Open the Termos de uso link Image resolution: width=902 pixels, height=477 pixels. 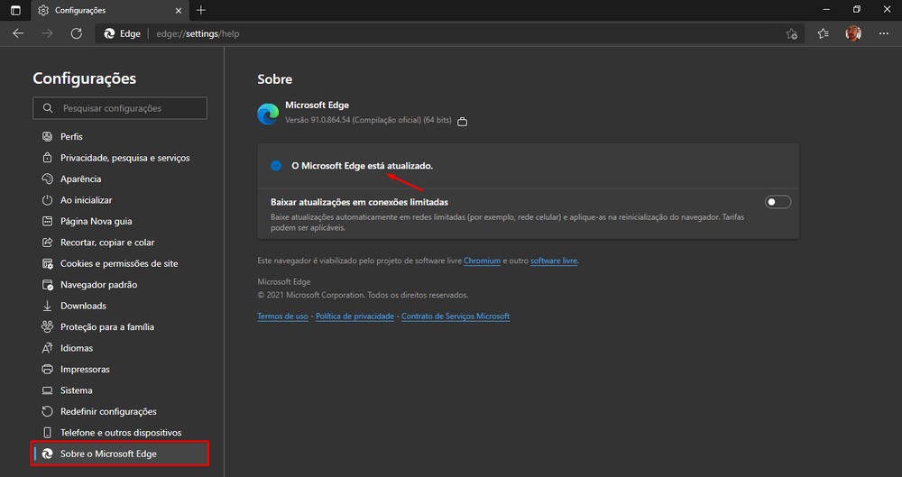pos(282,316)
